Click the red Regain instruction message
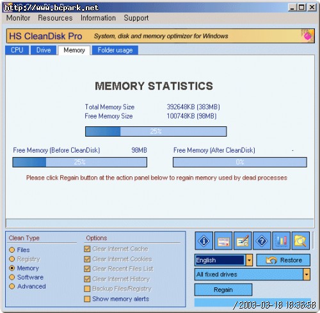This screenshot has width=320, height=313. tap(157, 178)
